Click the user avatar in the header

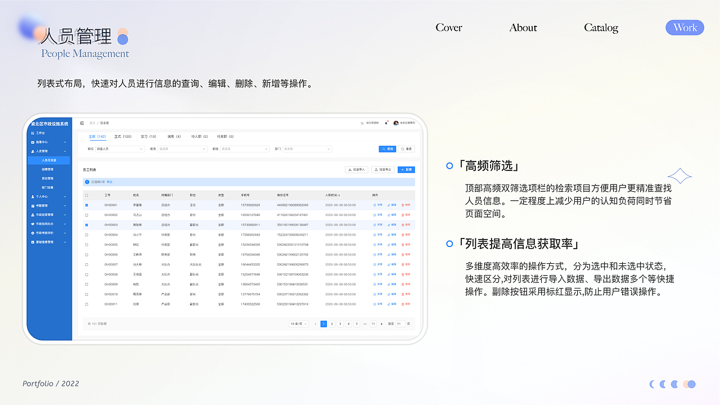pyautogui.click(x=396, y=123)
